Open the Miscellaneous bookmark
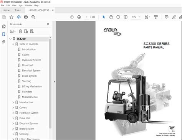 (30, 97)
